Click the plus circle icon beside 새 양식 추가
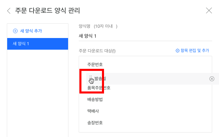The image size is (219, 137). pos(15,31)
